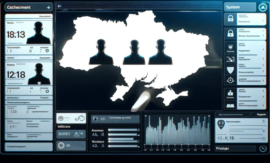Select the Cochecment panel header

pyautogui.click(x=24, y=7)
